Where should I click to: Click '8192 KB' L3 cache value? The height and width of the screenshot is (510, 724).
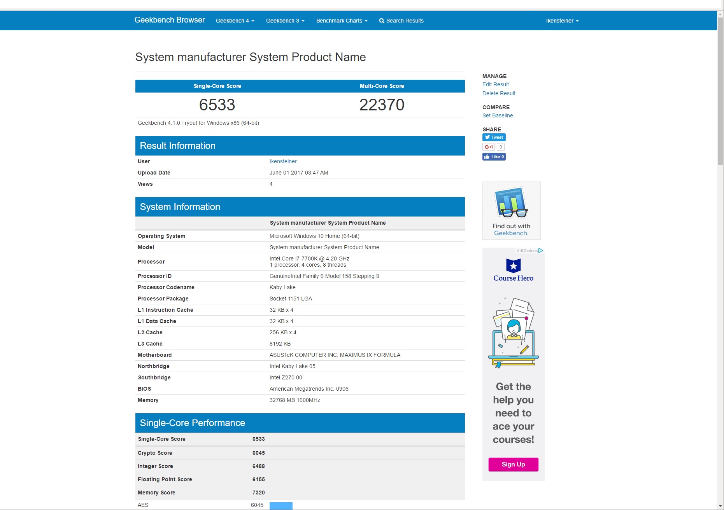[x=280, y=344]
